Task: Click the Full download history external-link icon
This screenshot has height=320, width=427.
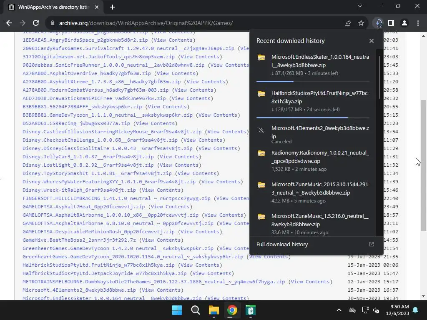Action: point(372,244)
